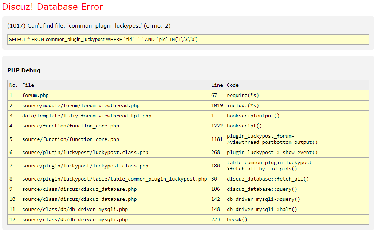The width and height of the screenshot is (374, 231).
Task: Click the db_driver_mysqli.php file cell in row 12
Action: 115,220
